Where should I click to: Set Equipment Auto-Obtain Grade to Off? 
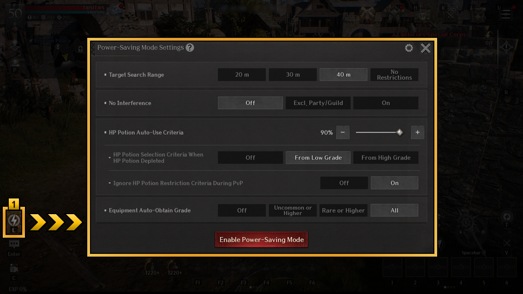(242, 210)
